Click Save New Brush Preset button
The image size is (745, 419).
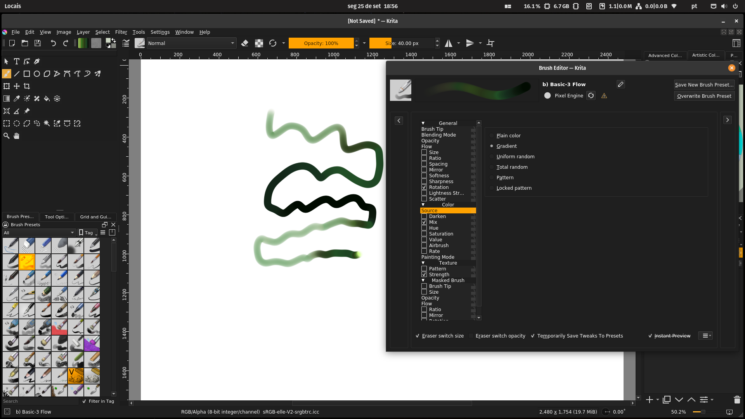(x=704, y=85)
